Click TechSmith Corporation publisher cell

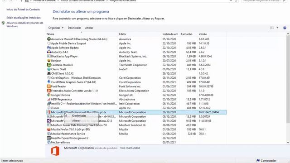tap(133, 65)
